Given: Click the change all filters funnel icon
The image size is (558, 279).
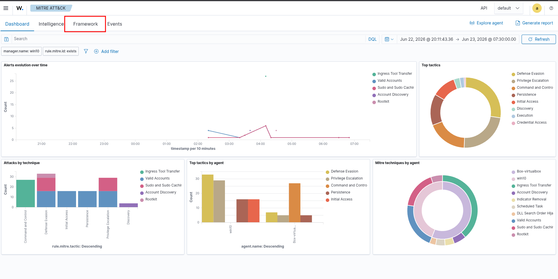Looking at the screenshot, I should coord(86,51).
